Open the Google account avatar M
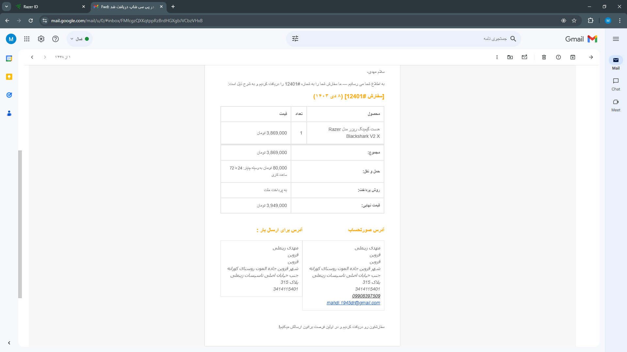Image resolution: width=627 pixels, height=352 pixels. 11,39
